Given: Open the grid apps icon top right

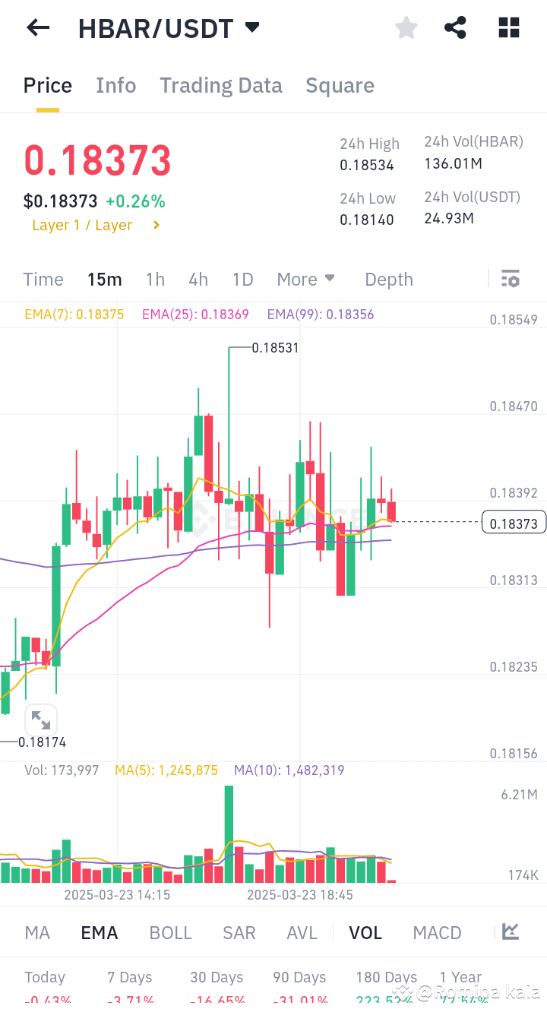Looking at the screenshot, I should point(507,27).
